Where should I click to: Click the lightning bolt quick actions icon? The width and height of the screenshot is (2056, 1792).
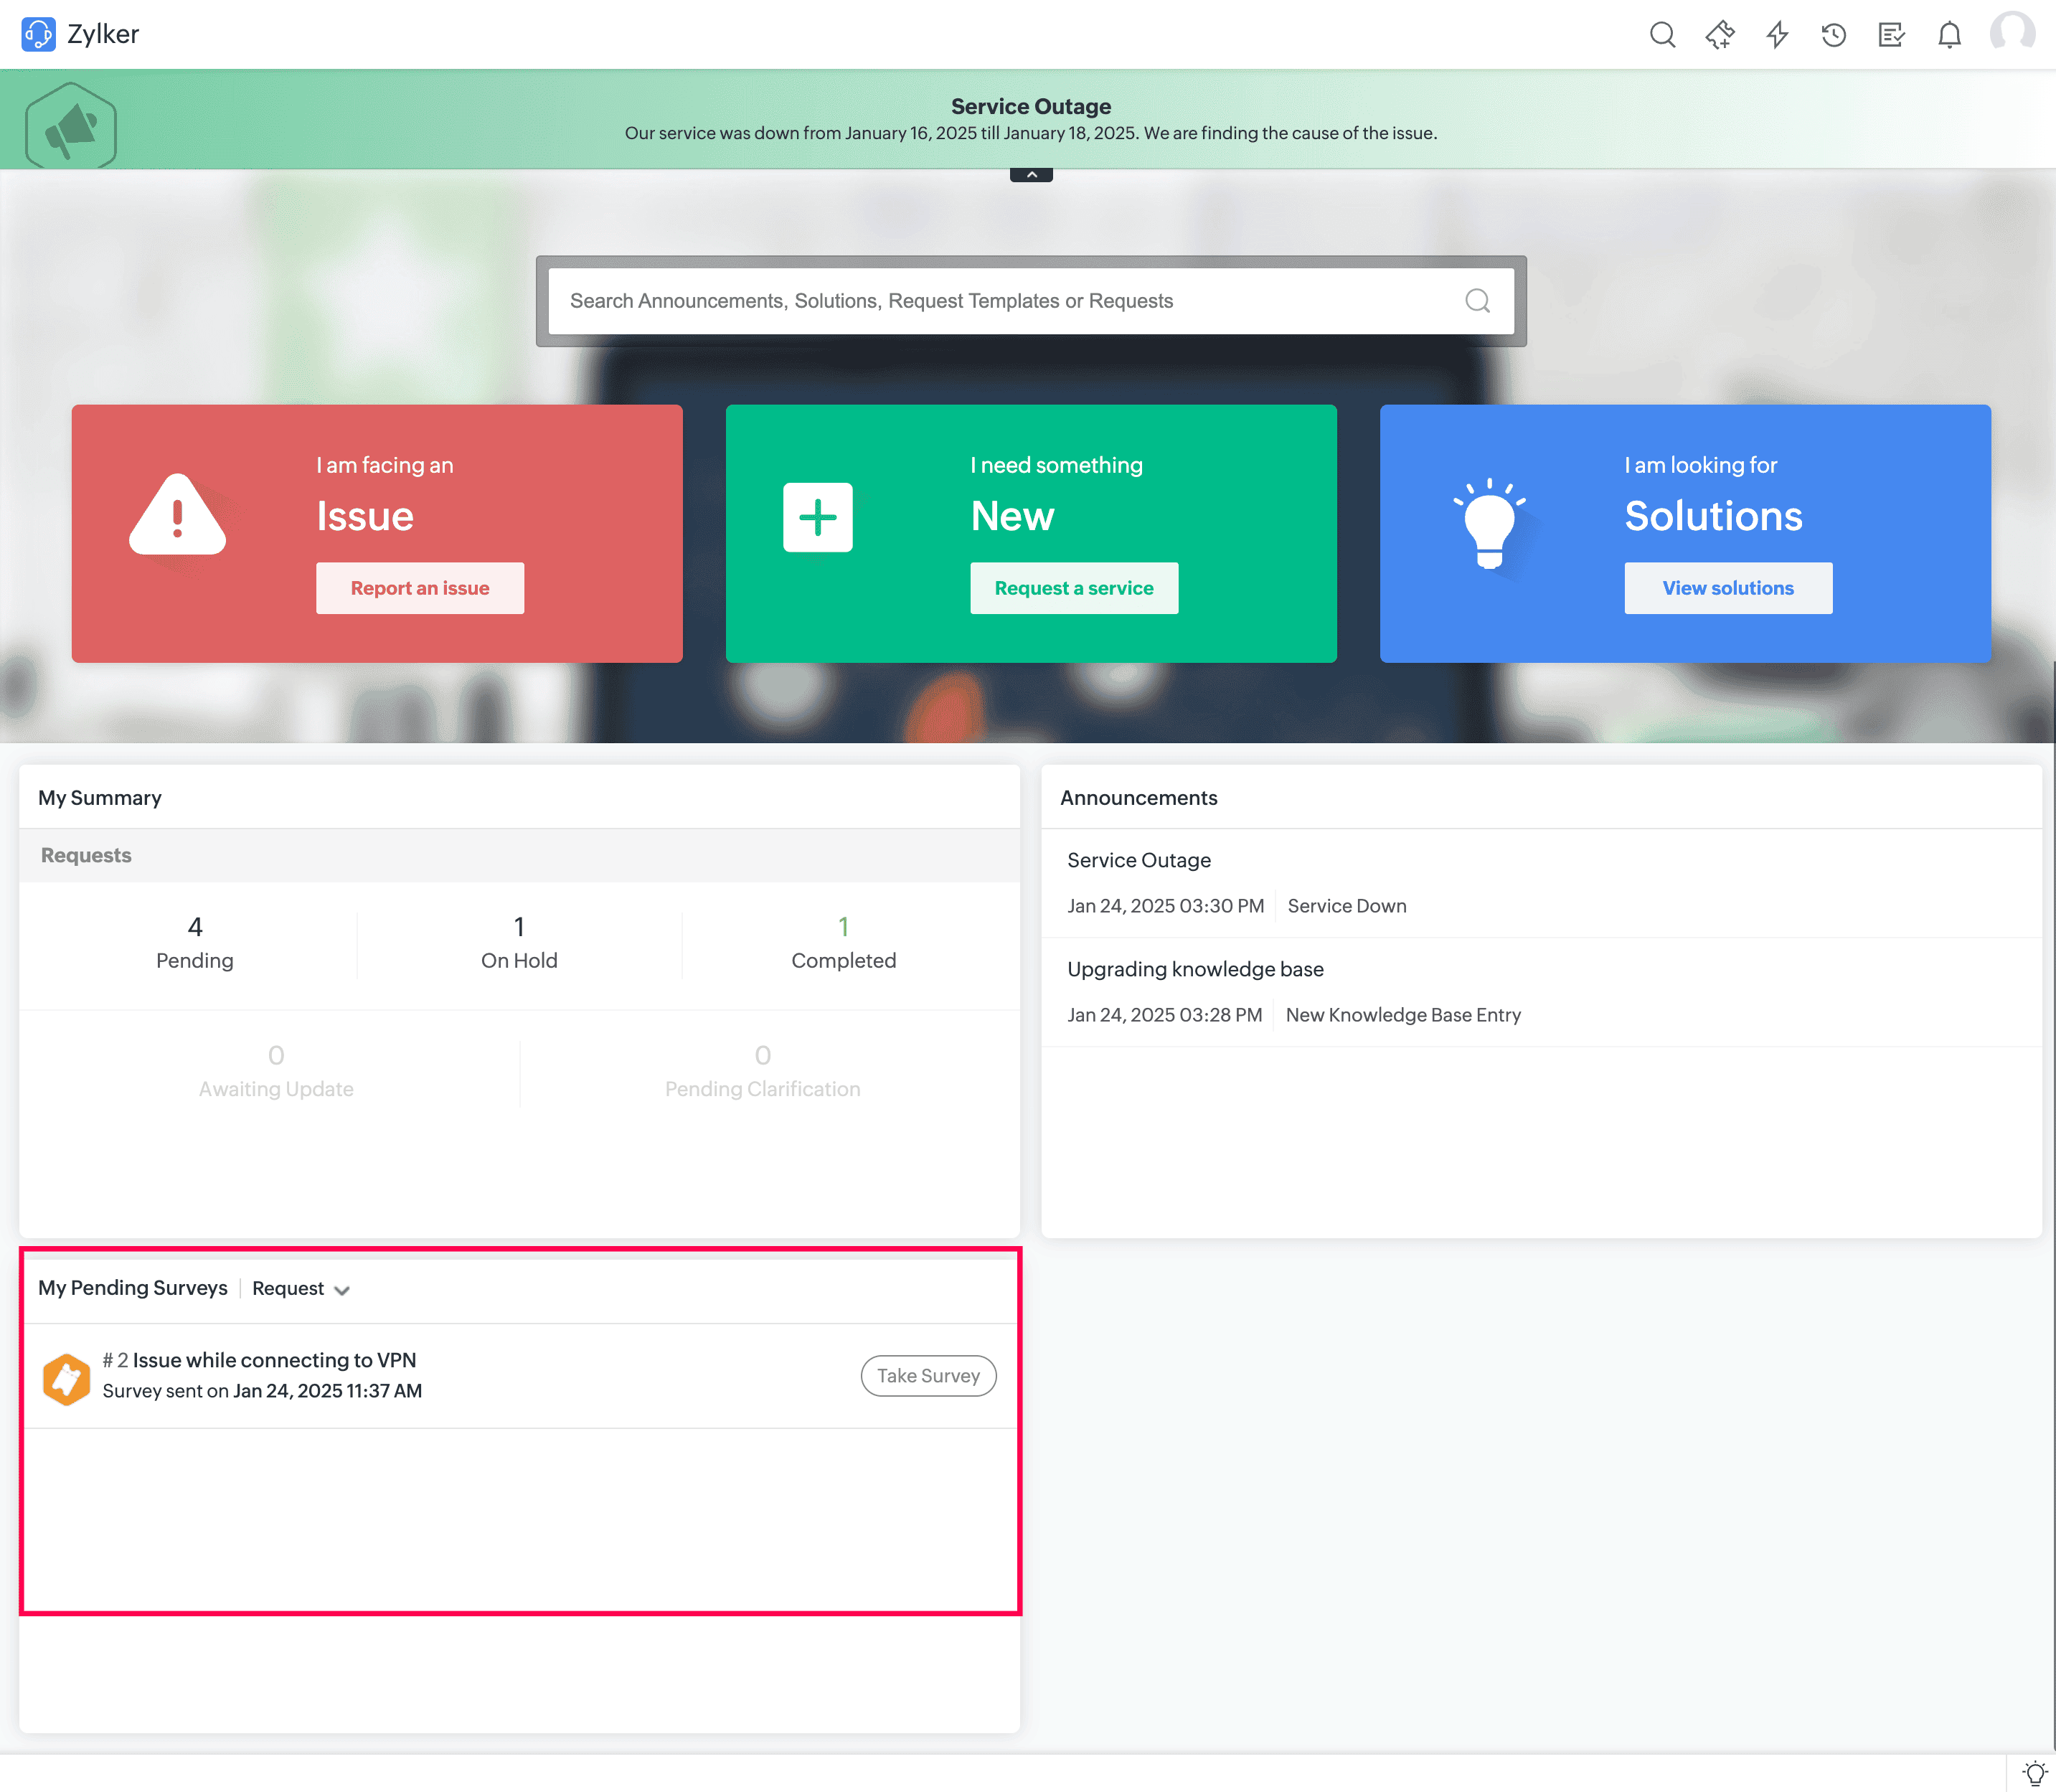1777,35
